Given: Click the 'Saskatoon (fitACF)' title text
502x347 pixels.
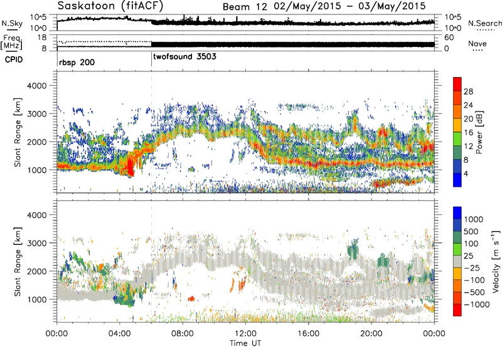Looking at the screenshot, I should (110, 6).
